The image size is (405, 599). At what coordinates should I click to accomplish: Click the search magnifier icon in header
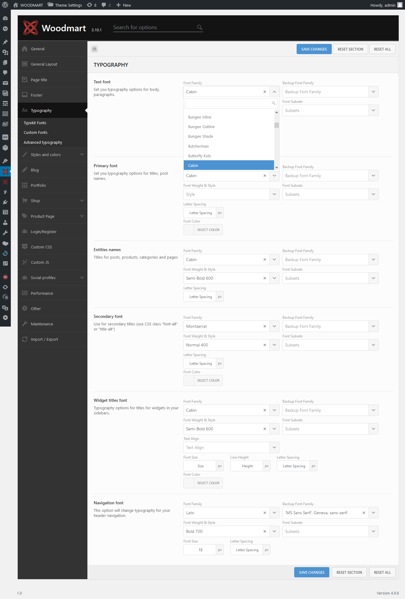pyautogui.click(x=200, y=27)
